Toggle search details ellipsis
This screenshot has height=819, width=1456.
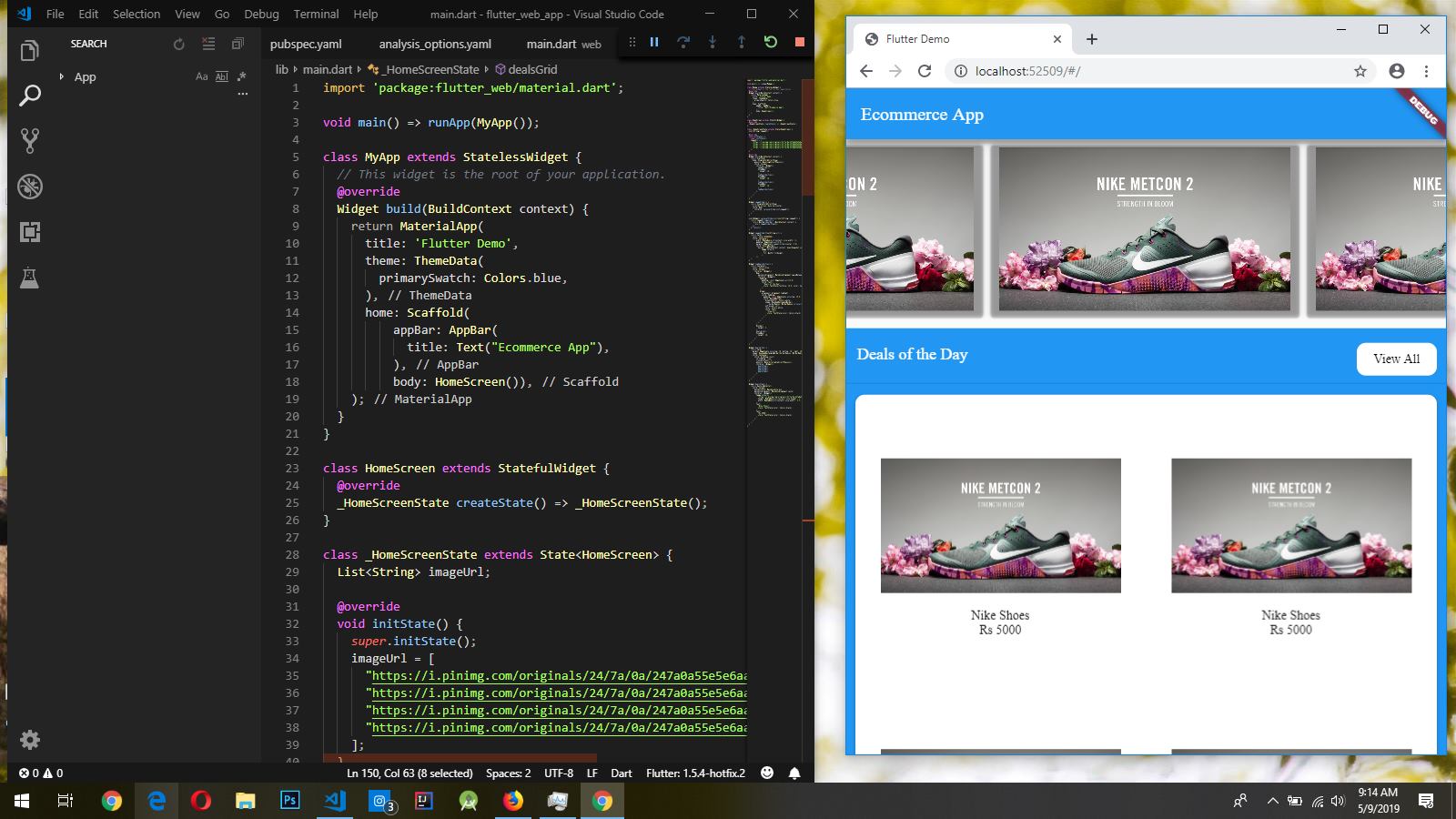tap(242, 94)
